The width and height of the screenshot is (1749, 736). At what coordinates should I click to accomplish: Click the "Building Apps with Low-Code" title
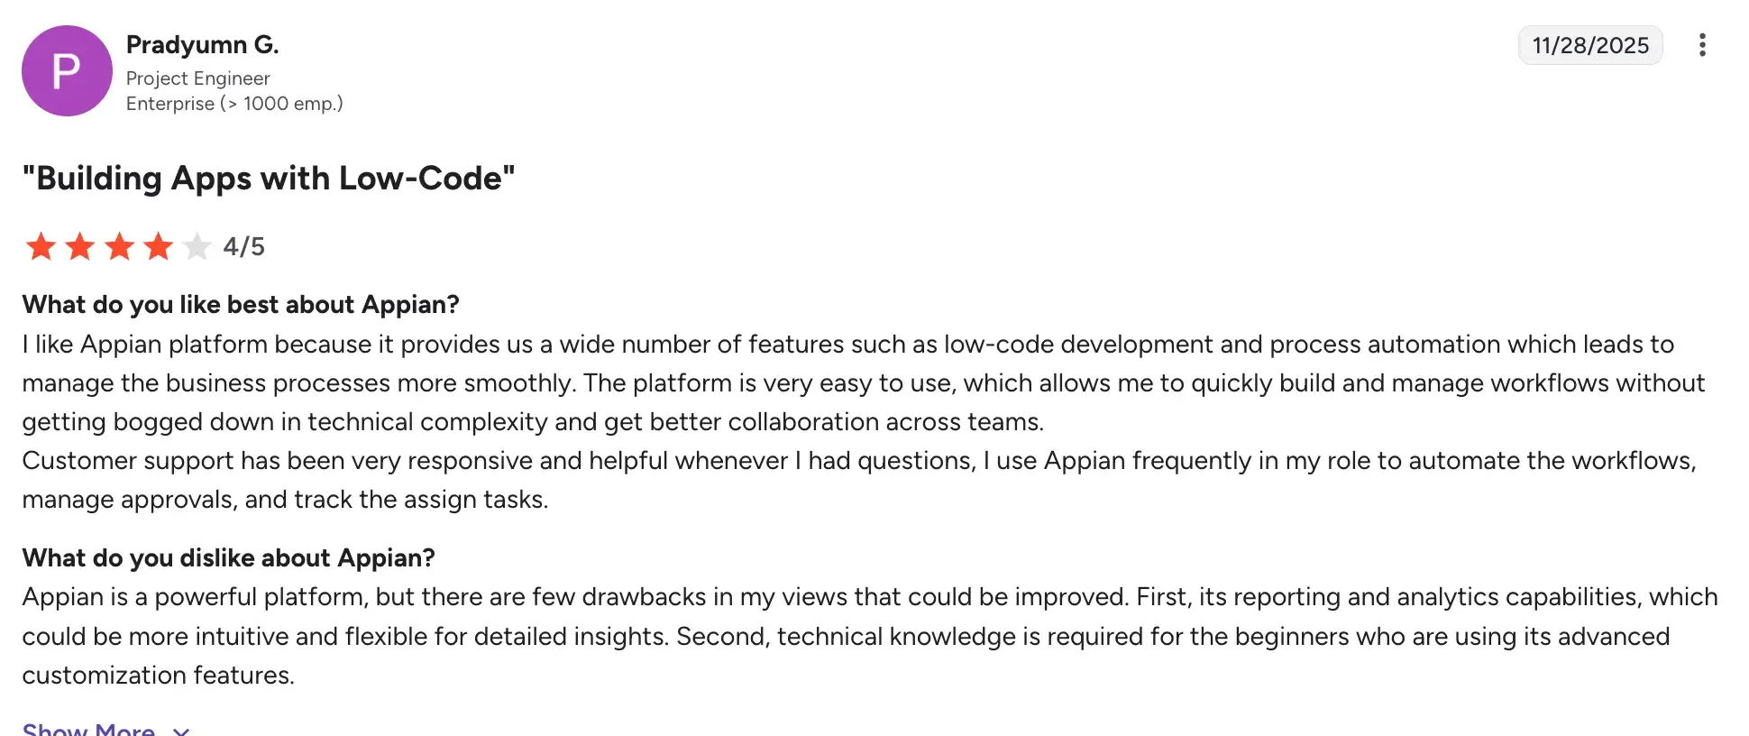click(x=269, y=178)
